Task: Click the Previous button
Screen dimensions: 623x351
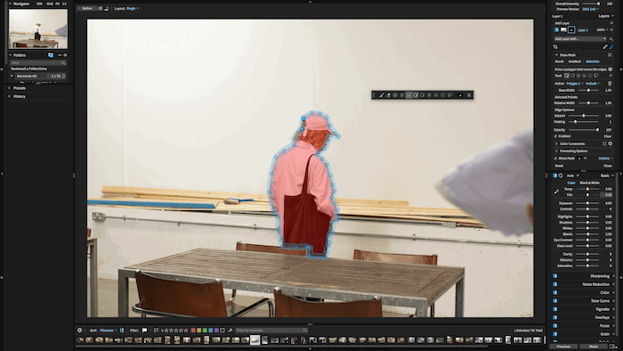Action: [x=563, y=347]
